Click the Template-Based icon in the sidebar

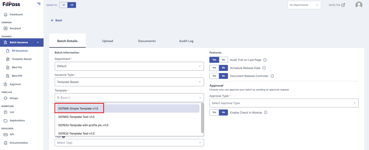8,59
